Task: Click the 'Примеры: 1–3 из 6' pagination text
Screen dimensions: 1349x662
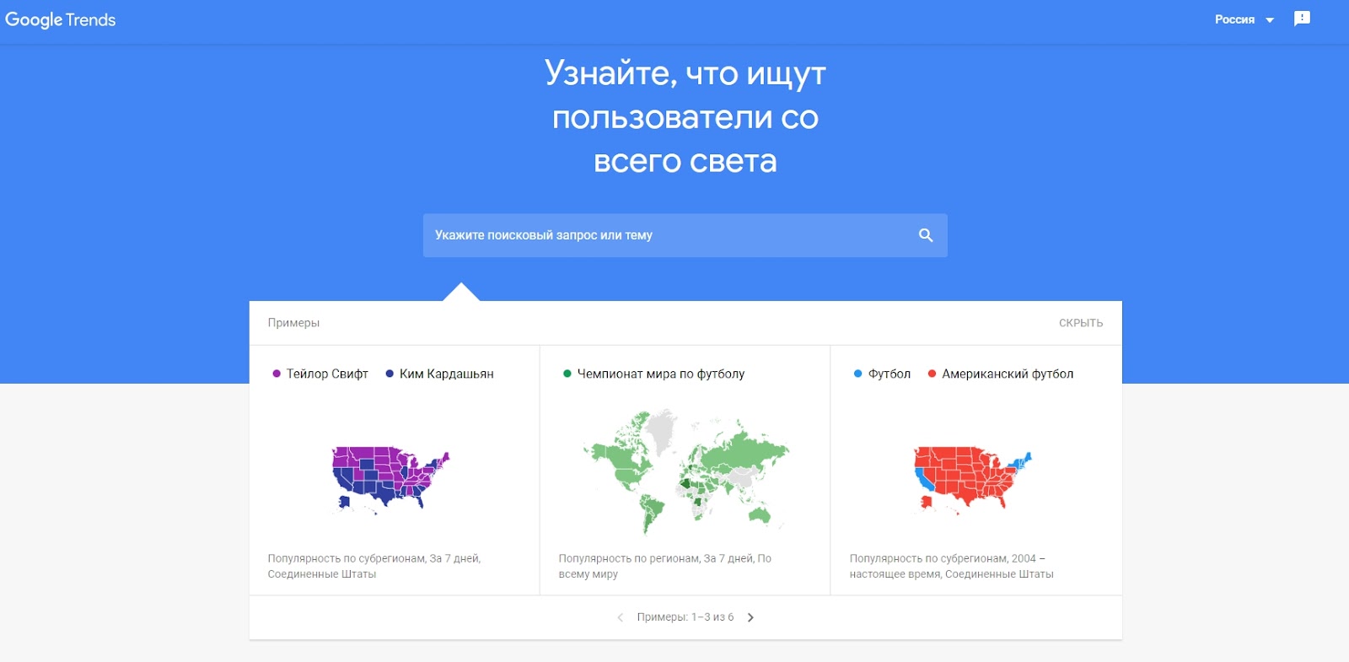Action: tap(685, 617)
